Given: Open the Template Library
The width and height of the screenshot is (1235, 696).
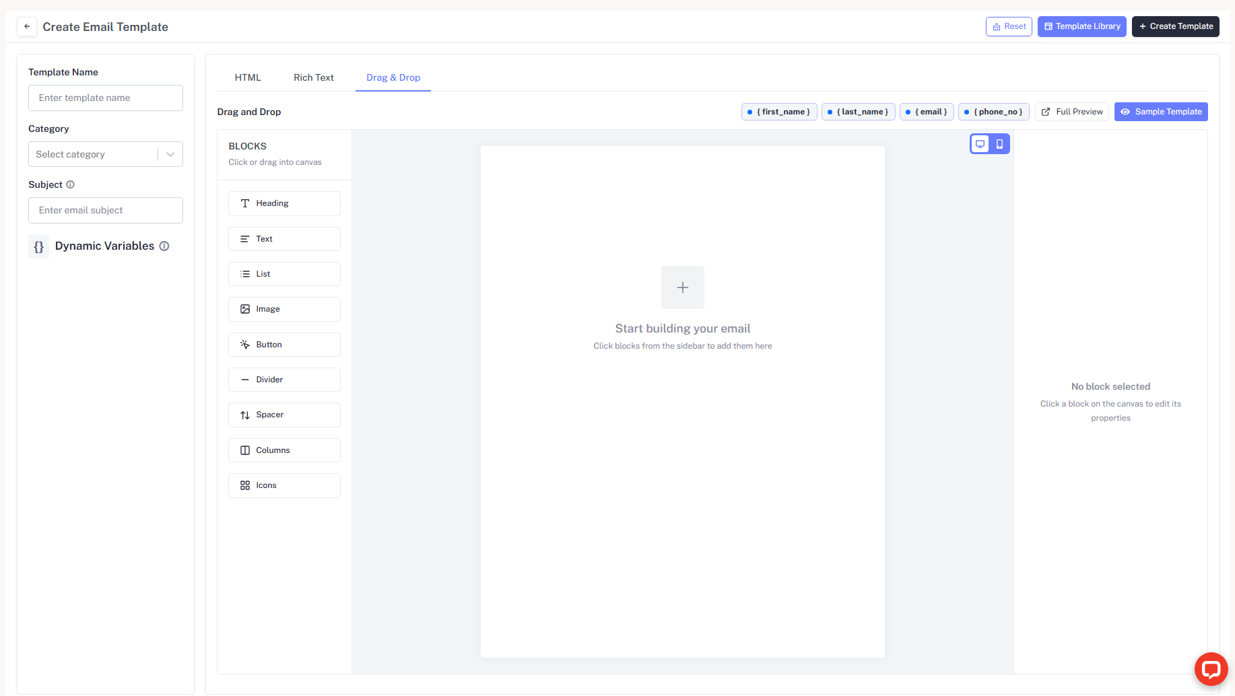Looking at the screenshot, I should coord(1081,26).
